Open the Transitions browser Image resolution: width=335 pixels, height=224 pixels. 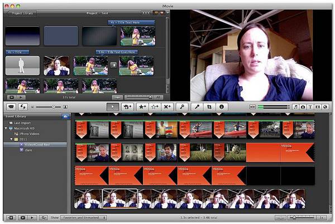[x=318, y=107]
